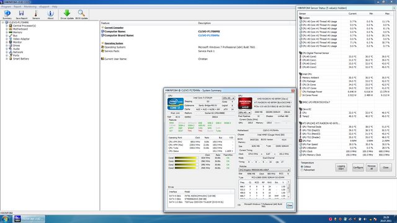This screenshot has height=223, width=397.
Task: Open the Help menu
Action: [x=55, y=7]
